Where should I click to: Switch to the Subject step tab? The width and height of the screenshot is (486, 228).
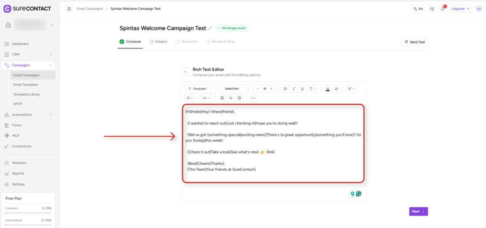[158, 42]
